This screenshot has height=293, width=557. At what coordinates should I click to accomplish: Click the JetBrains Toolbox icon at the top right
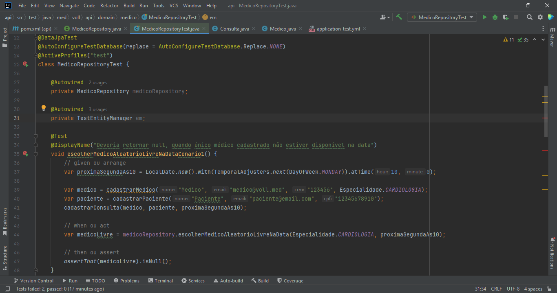click(x=551, y=17)
